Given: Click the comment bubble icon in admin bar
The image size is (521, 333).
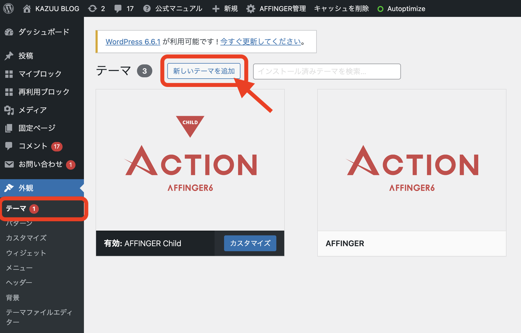Looking at the screenshot, I should pyautogui.click(x=118, y=9).
